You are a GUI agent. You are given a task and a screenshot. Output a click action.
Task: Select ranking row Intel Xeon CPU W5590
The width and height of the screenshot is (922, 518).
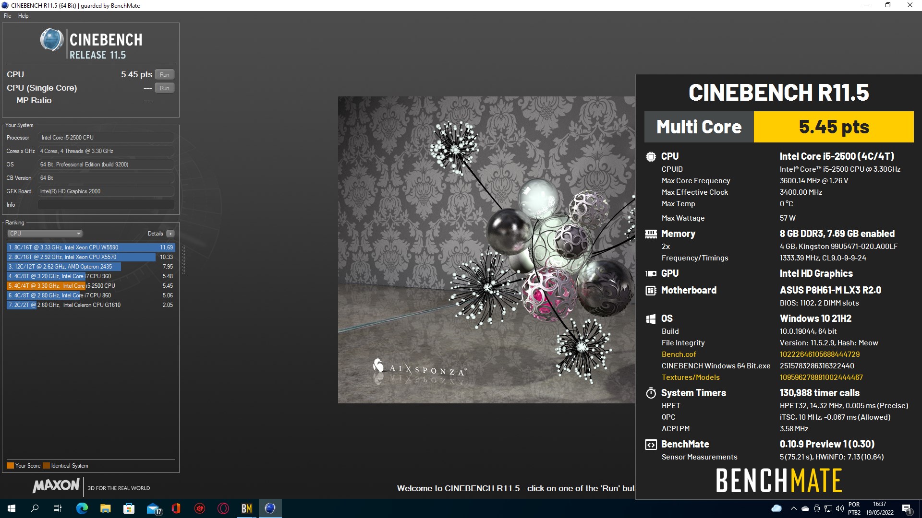click(91, 247)
